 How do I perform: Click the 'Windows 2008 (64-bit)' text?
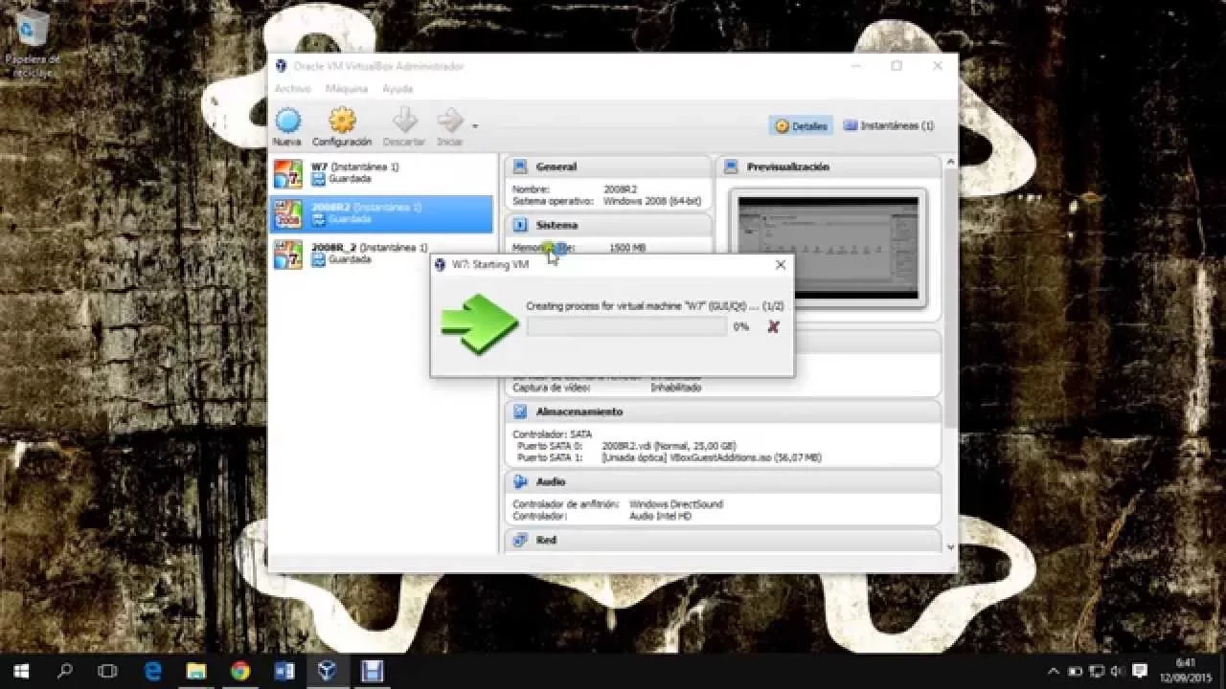pyautogui.click(x=652, y=201)
